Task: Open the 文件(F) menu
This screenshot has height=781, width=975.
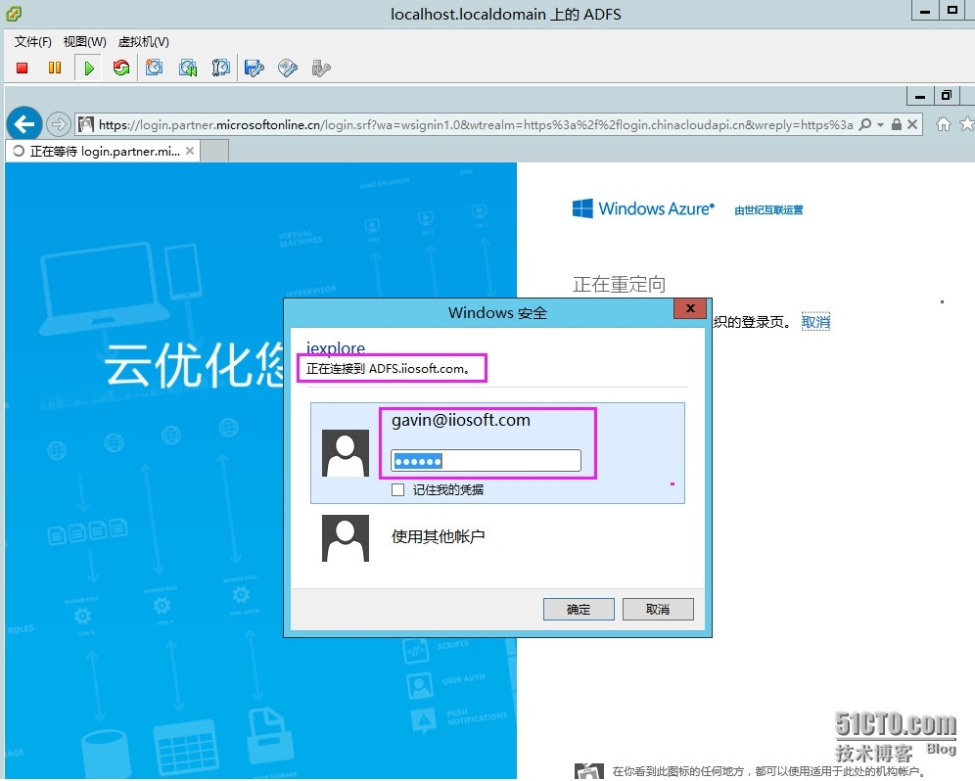Action: pyautogui.click(x=33, y=42)
